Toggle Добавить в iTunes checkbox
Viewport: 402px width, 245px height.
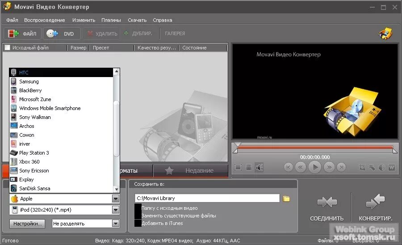(x=138, y=223)
